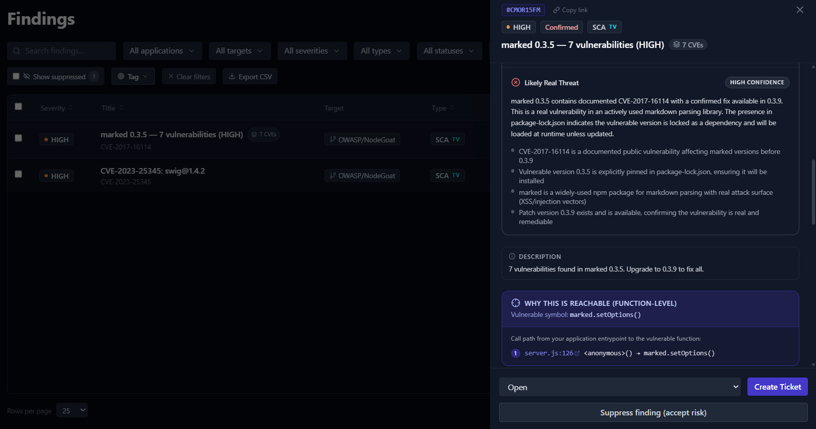This screenshot has height=429, width=816.
Task: Click branch icon in swig row target
Action: point(333,176)
